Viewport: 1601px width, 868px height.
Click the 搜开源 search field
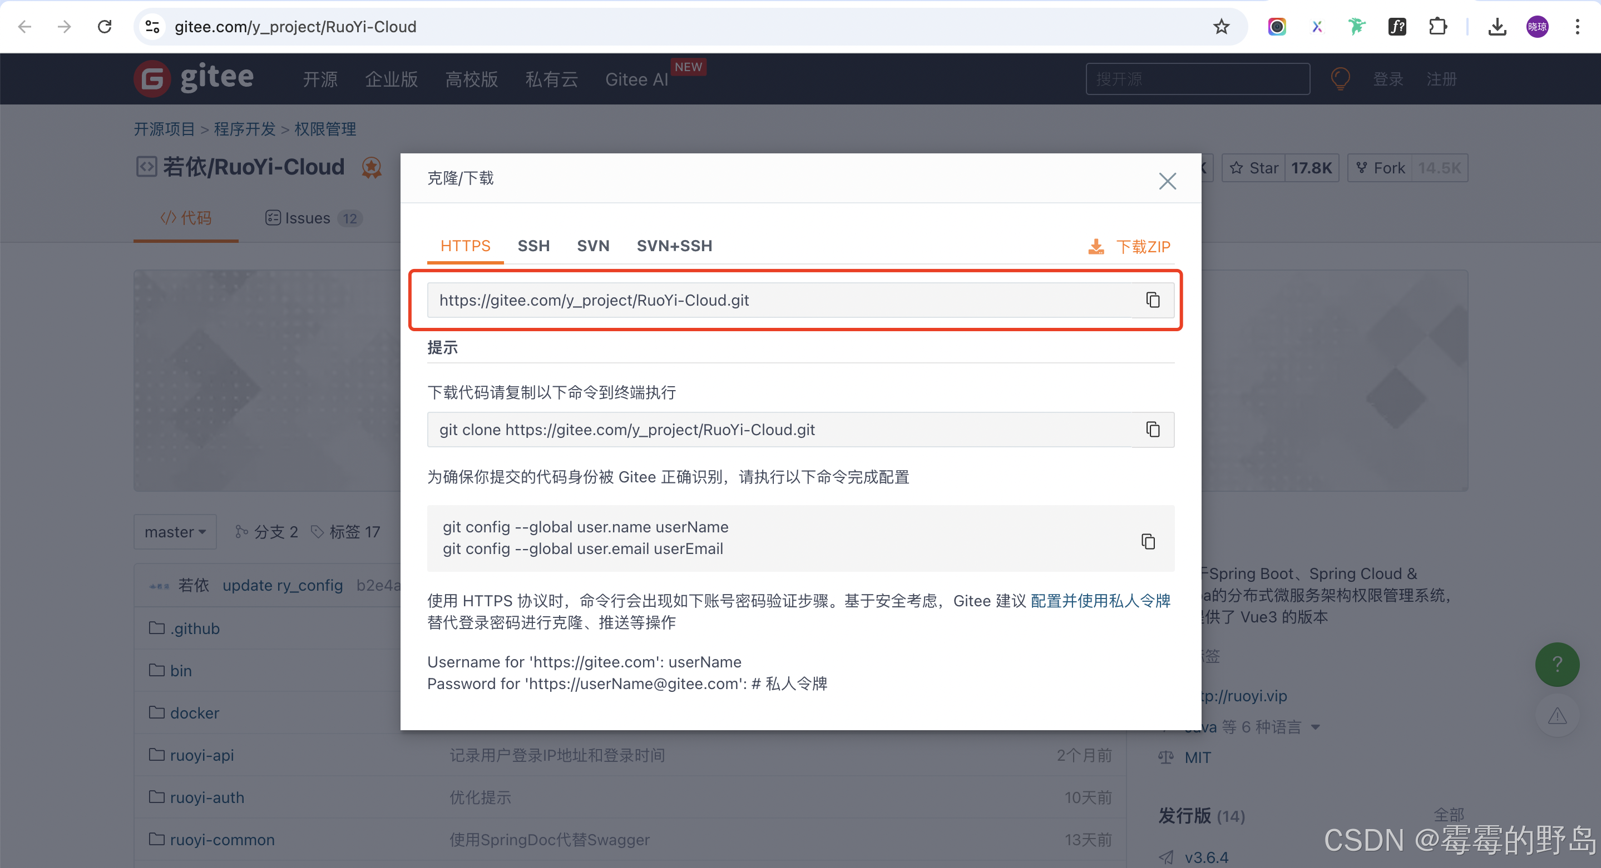click(1198, 78)
